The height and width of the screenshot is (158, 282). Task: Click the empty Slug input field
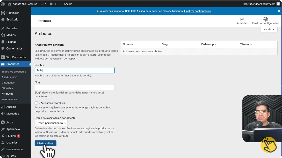coord(75,87)
